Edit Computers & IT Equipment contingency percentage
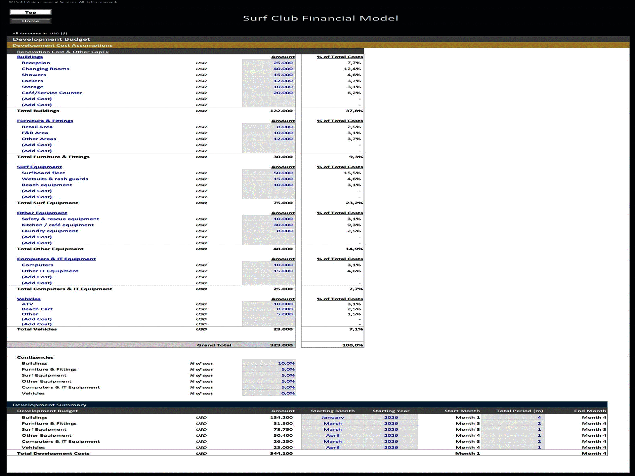This screenshot has width=635, height=476. coord(269,387)
